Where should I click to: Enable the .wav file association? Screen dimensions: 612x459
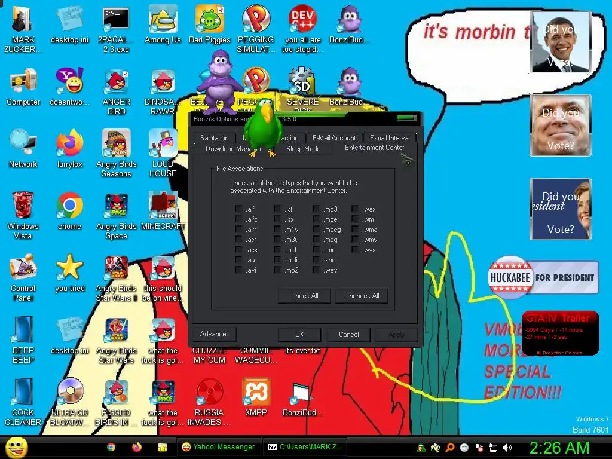tap(316, 270)
